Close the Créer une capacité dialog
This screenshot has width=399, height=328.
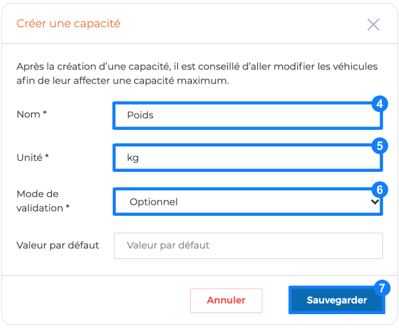[x=373, y=24]
